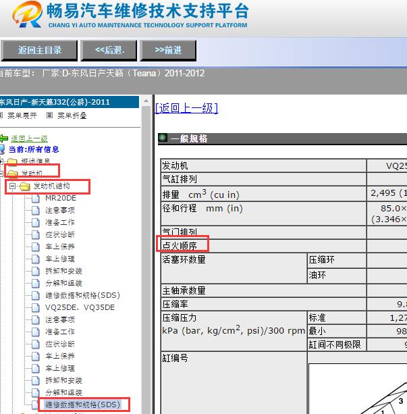Collapse the 发动机结构 tree node
This screenshot has height=414, width=407.
tap(12, 186)
